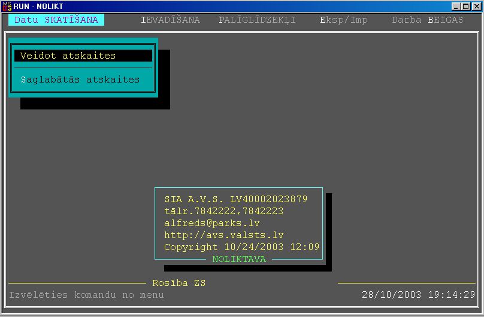
Task: Click the http://avs.valsts.lv address text
Action: [224, 235]
